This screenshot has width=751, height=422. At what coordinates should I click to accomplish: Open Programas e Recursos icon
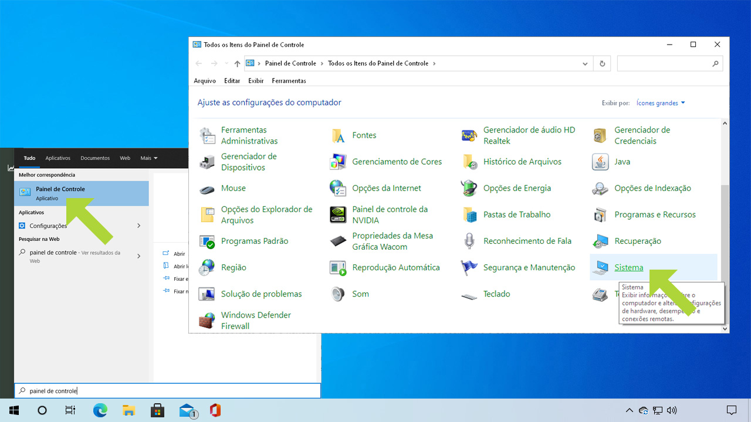click(x=600, y=215)
